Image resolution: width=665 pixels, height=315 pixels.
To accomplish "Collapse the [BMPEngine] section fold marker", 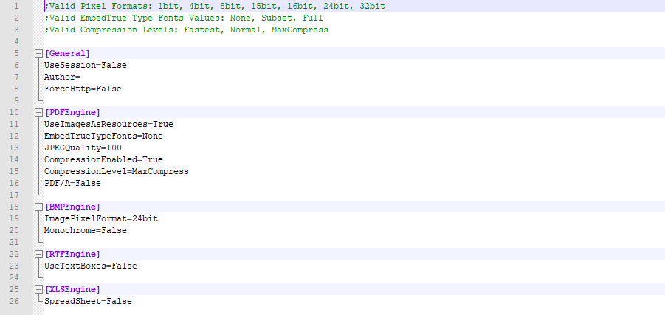I will pyautogui.click(x=38, y=207).
